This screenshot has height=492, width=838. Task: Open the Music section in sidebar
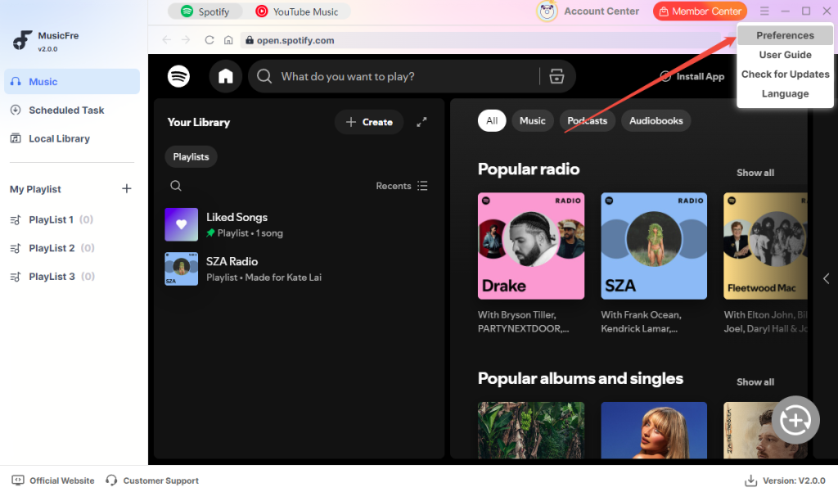pyautogui.click(x=72, y=81)
